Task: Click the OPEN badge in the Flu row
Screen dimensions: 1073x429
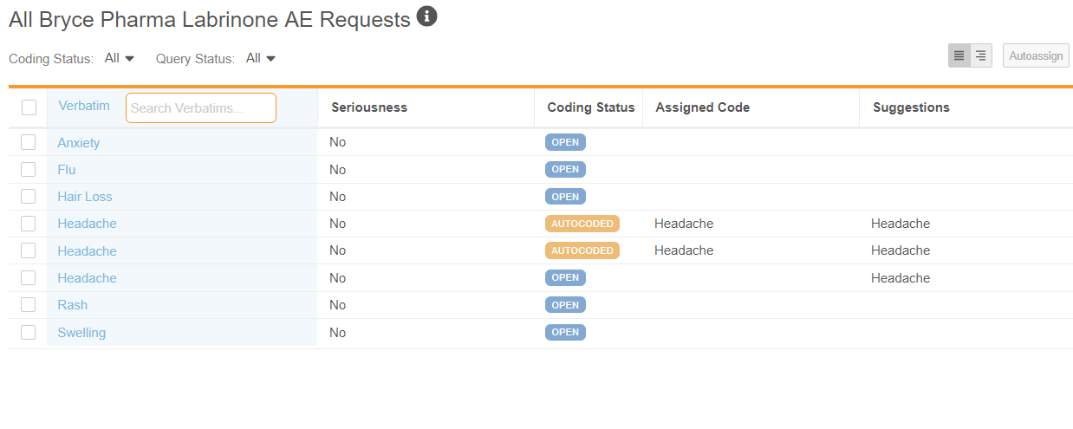Action: tap(565, 169)
